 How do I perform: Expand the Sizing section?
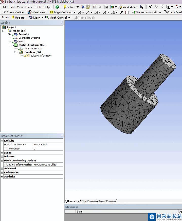(2, 153)
